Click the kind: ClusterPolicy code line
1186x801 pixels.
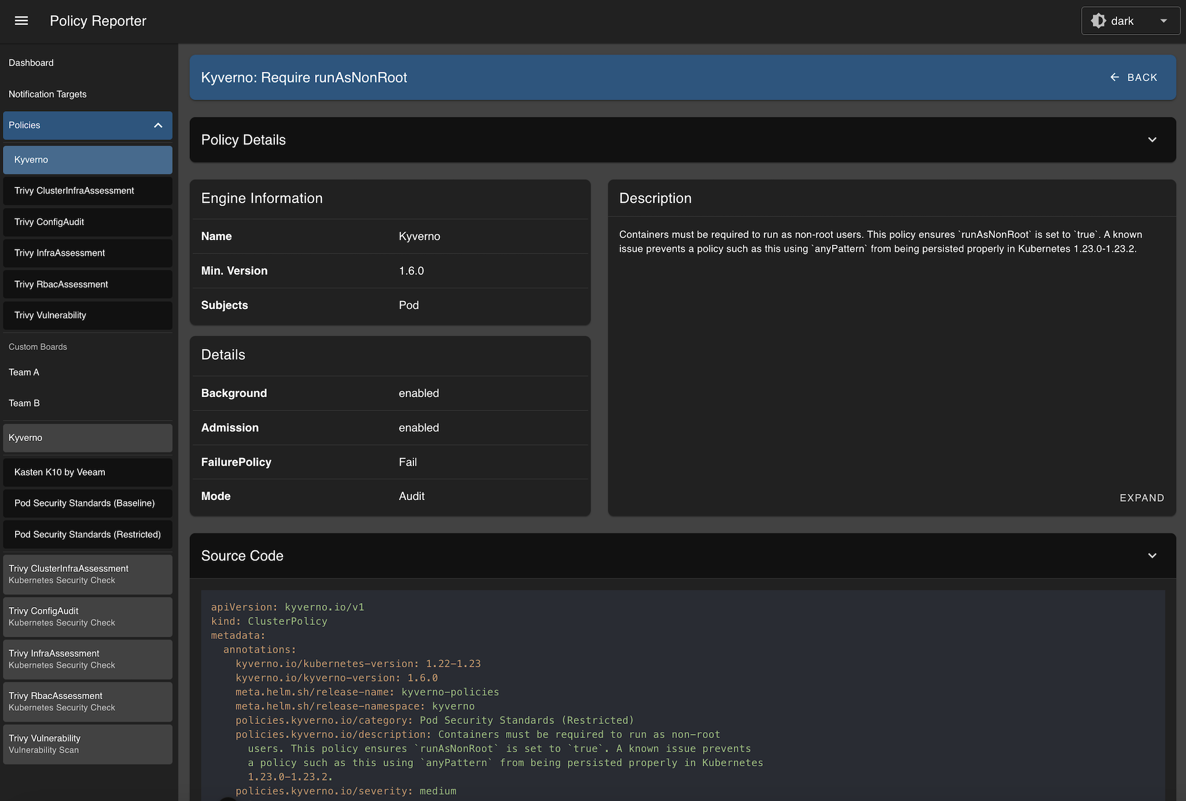pos(269,621)
